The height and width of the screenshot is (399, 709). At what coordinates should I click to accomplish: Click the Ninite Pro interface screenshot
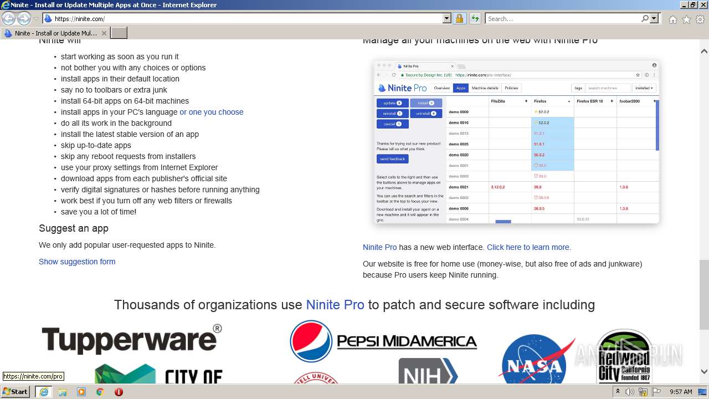516,142
